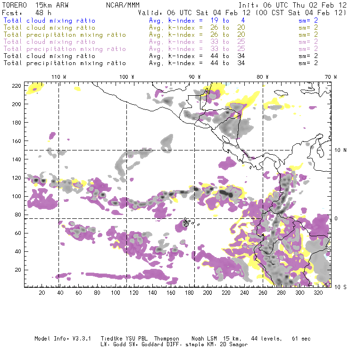Click the "110 W" longitude label
Image resolution: width=349 pixels, height=349 pixels.
59,77
